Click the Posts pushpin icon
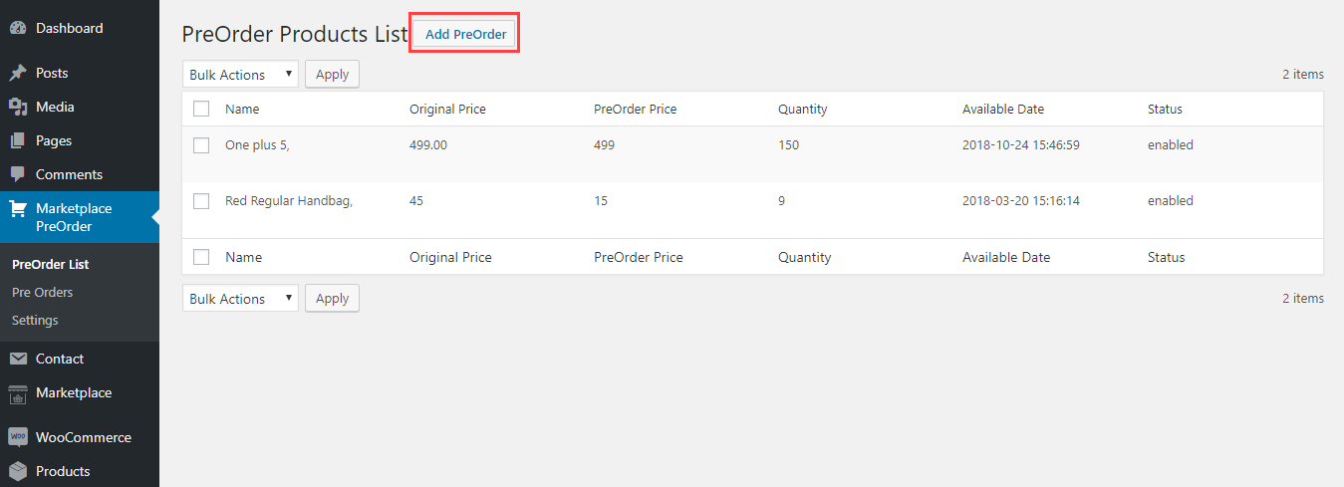 point(18,74)
